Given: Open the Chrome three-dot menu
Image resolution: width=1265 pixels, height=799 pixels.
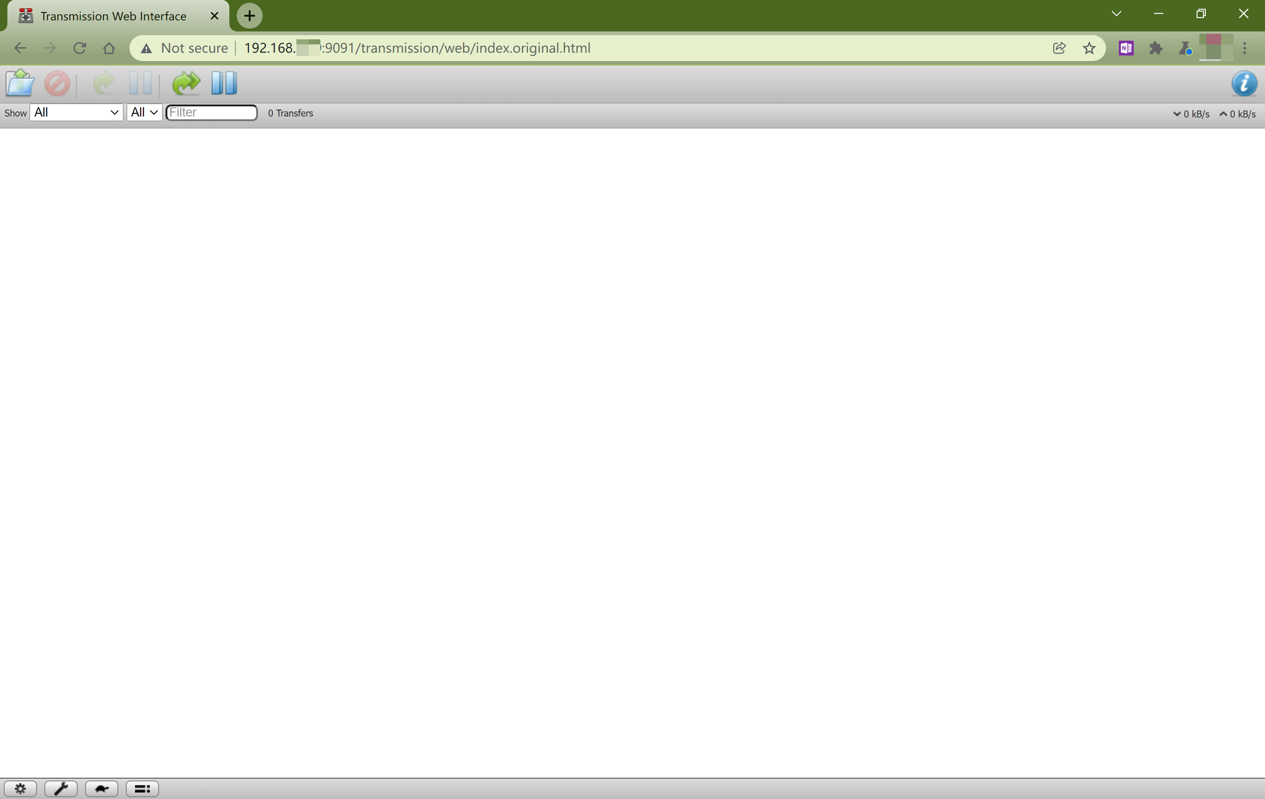Looking at the screenshot, I should [x=1244, y=49].
